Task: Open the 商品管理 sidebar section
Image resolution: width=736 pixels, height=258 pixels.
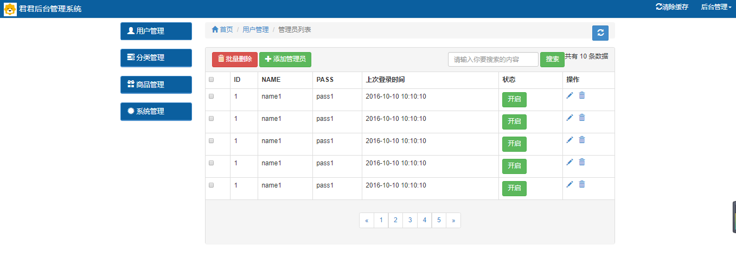Action: 156,85
